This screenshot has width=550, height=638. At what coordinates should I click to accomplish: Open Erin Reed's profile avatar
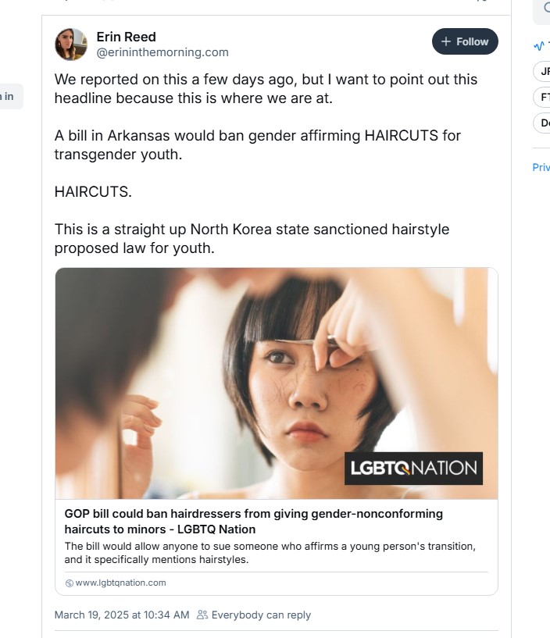(x=70, y=45)
